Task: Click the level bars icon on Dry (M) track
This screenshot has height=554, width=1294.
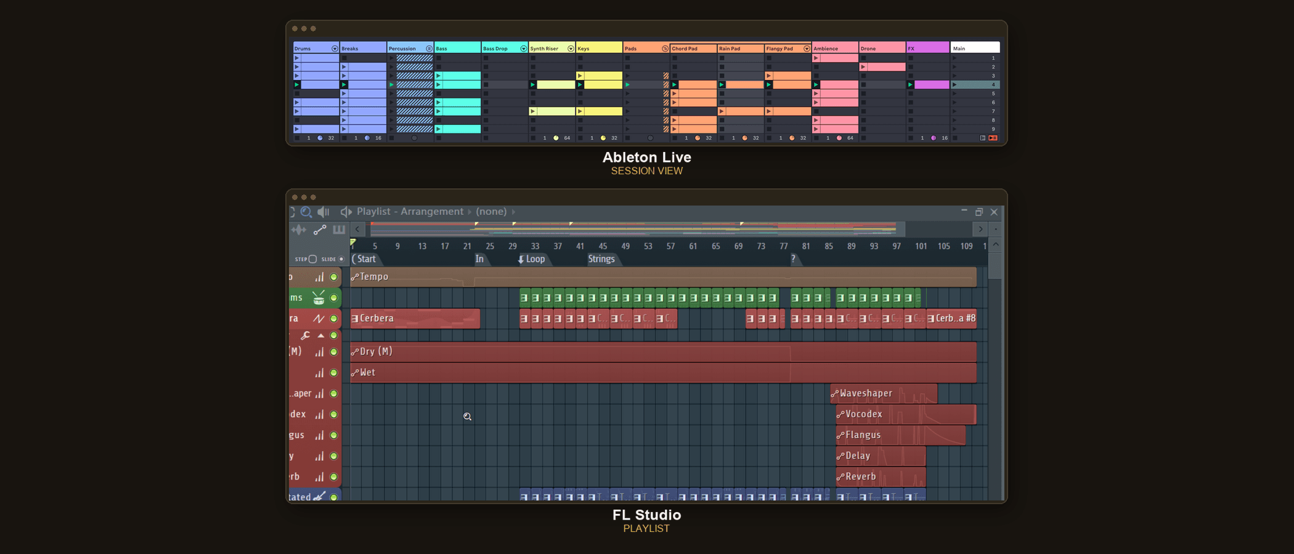Action: point(319,352)
